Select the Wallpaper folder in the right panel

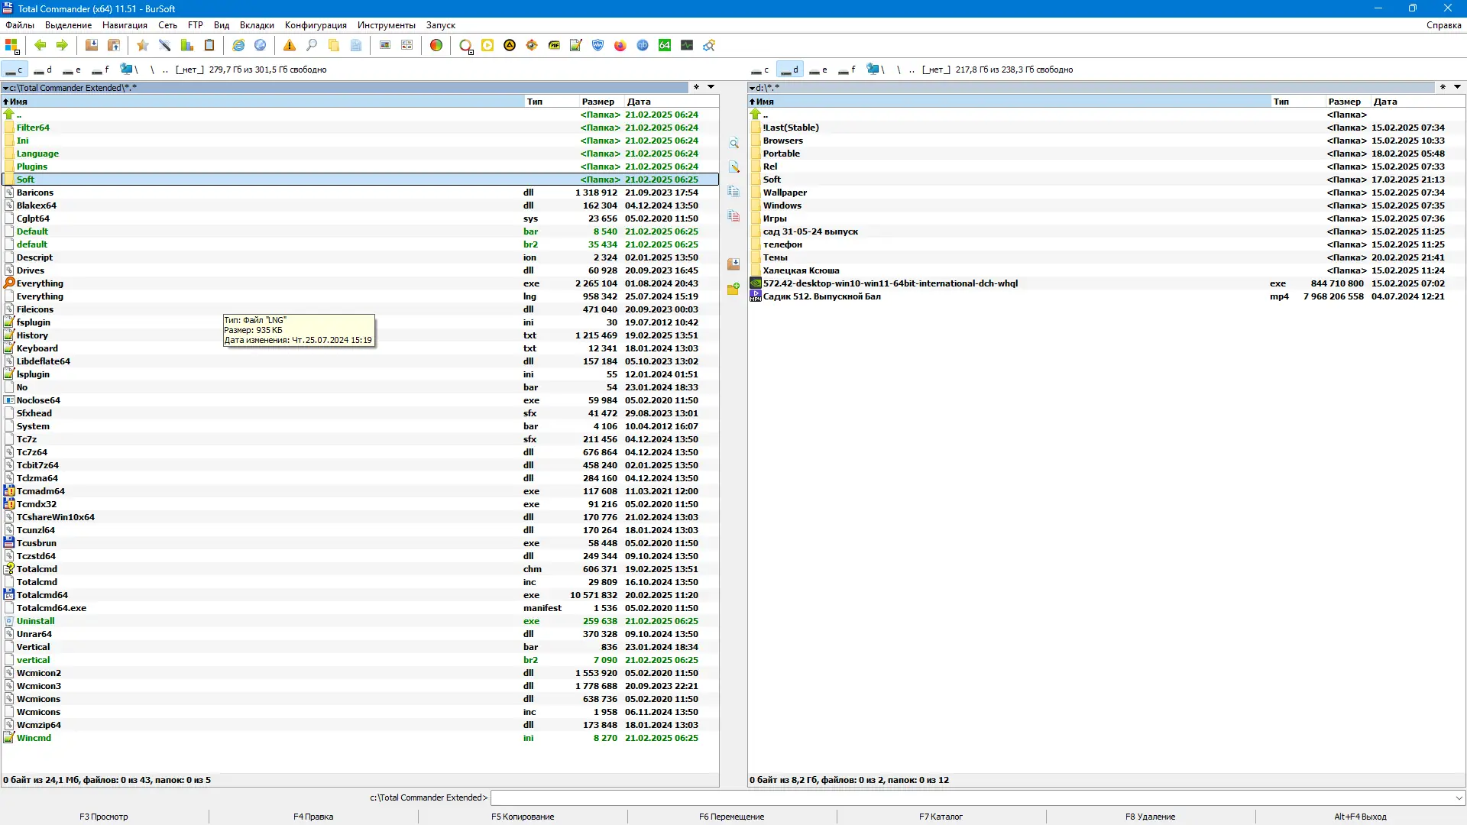click(x=785, y=192)
